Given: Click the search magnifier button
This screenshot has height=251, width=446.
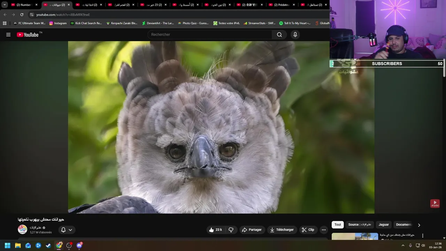Looking at the screenshot, I should click(x=279, y=35).
